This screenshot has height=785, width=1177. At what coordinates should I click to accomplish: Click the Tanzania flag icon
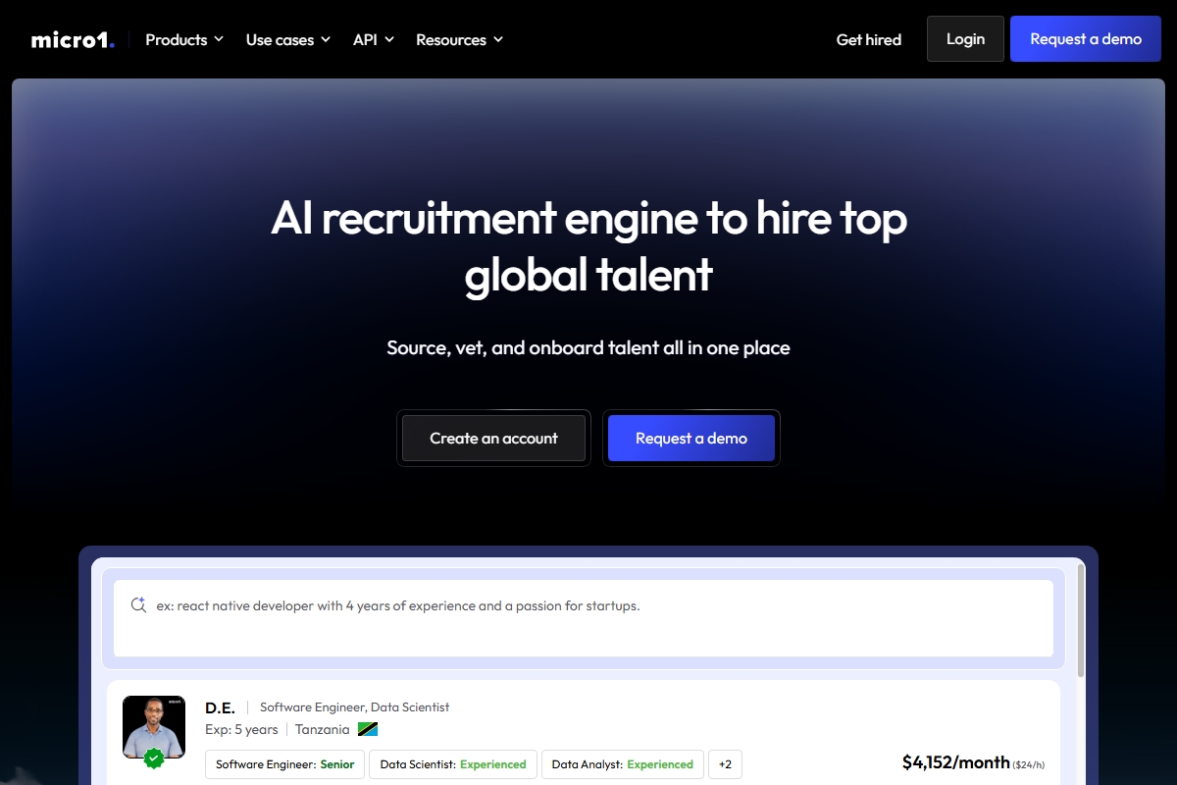(368, 729)
